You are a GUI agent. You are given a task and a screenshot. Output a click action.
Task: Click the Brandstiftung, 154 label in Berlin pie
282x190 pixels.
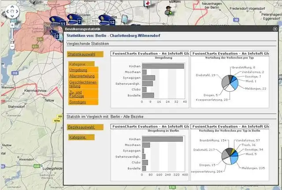(213, 140)
